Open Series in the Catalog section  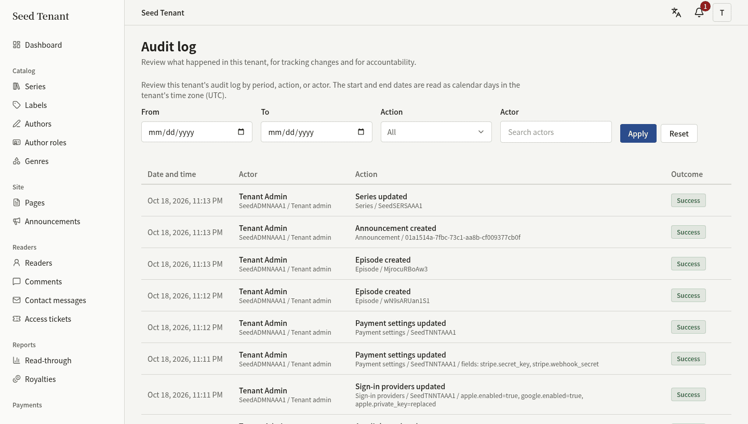pyautogui.click(x=62, y=86)
